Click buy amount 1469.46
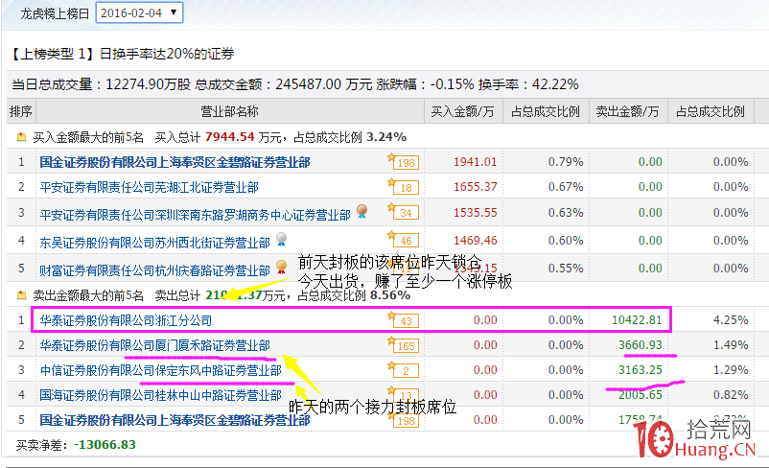Image resolution: width=769 pixels, height=468 pixels. (476, 240)
